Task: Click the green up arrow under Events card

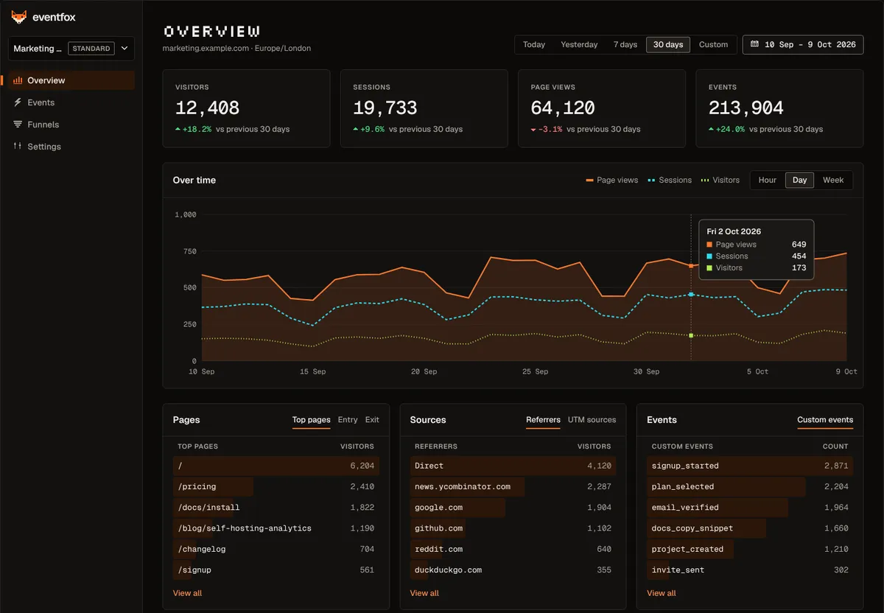Action: [x=712, y=129]
